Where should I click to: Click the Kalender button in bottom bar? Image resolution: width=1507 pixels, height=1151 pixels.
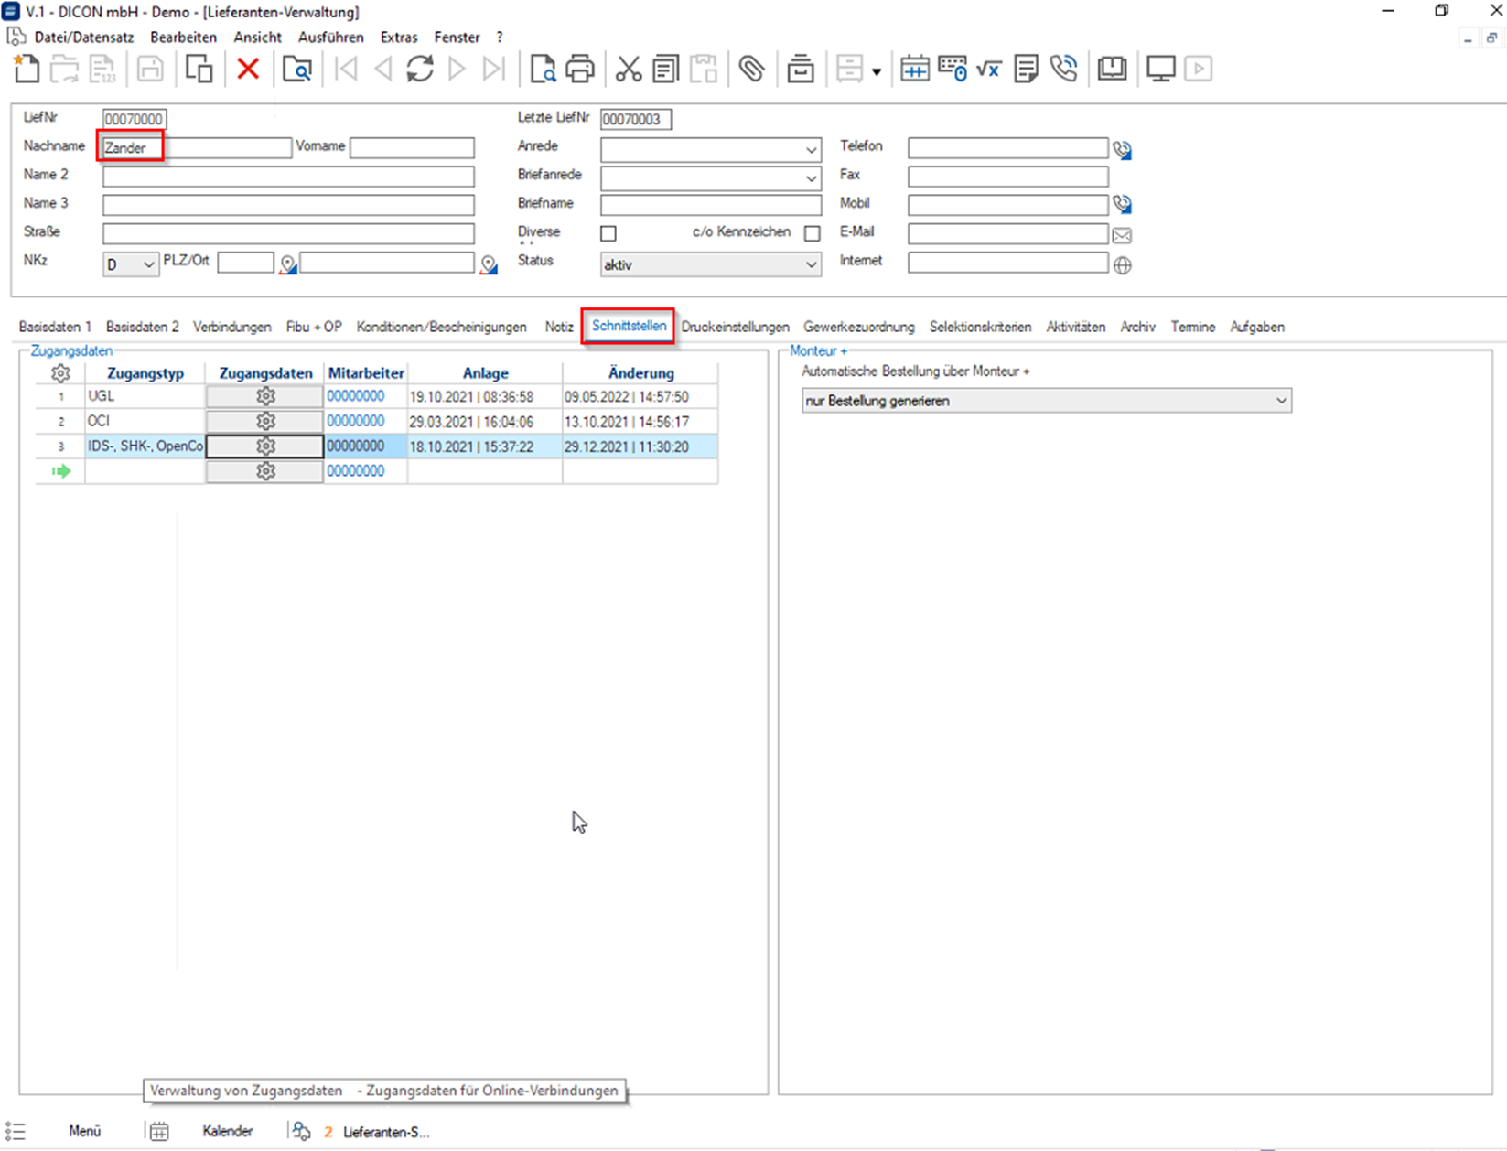[227, 1132]
